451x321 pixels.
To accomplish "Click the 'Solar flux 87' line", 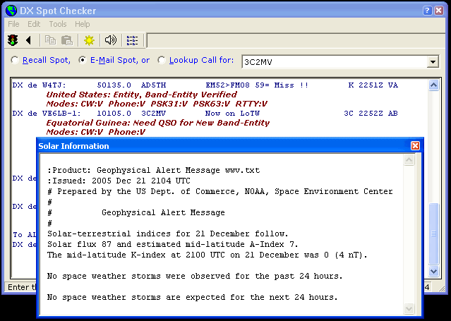I will point(173,245).
